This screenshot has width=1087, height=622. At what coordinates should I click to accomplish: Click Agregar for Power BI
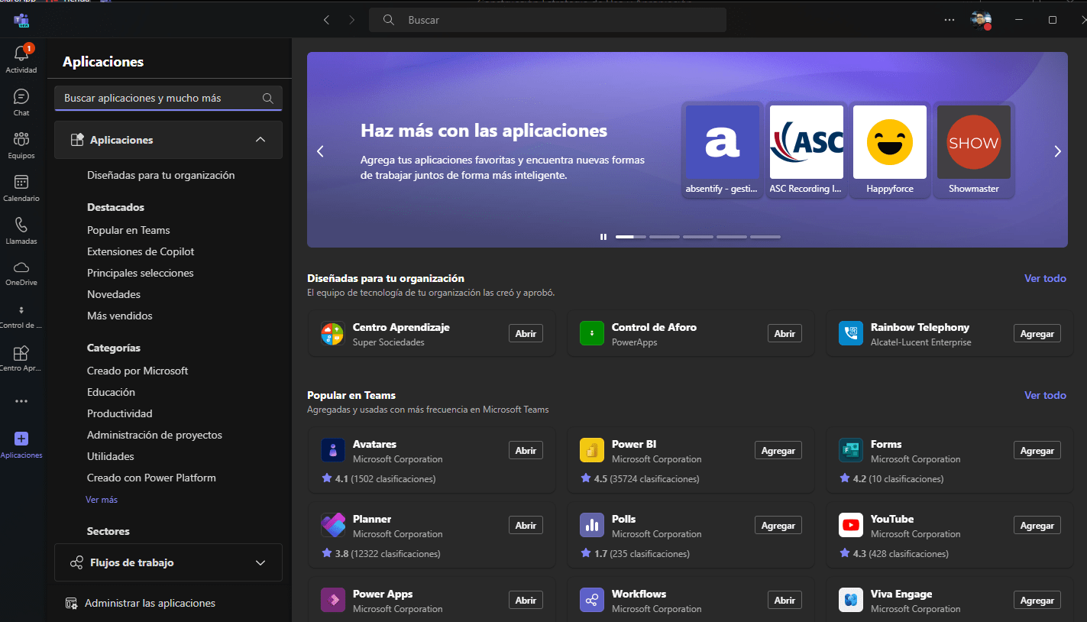(778, 451)
